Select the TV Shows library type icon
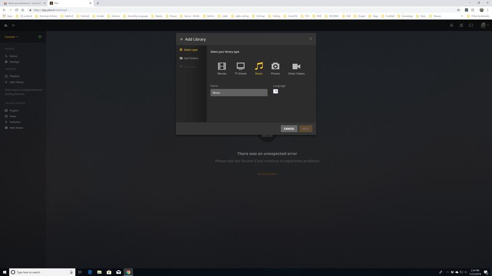Screen dimensions: 492x276 [x=241, y=68]
